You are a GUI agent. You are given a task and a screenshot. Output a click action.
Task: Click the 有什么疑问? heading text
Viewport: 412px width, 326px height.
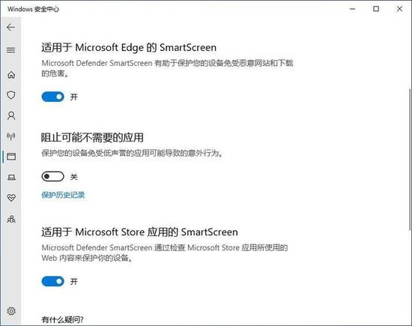click(62, 320)
